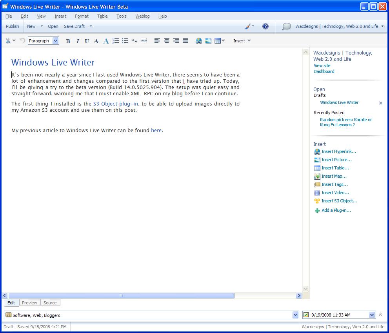Viewport: 389px width, 333px height.
Task: Open the publish date dropdown arrow
Action: click(x=372, y=315)
